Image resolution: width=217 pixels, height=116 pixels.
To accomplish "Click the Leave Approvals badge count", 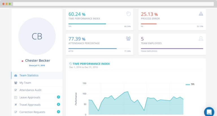I will point(58,97).
